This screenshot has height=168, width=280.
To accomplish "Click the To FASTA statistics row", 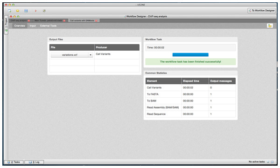I will pyautogui.click(x=190, y=94).
